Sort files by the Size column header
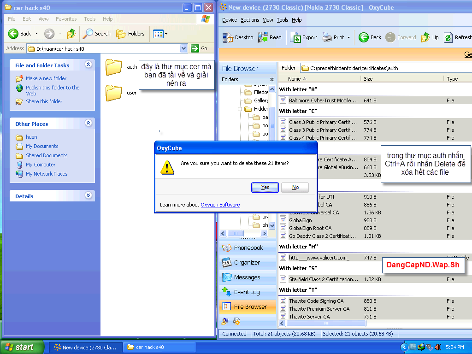 click(402, 79)
